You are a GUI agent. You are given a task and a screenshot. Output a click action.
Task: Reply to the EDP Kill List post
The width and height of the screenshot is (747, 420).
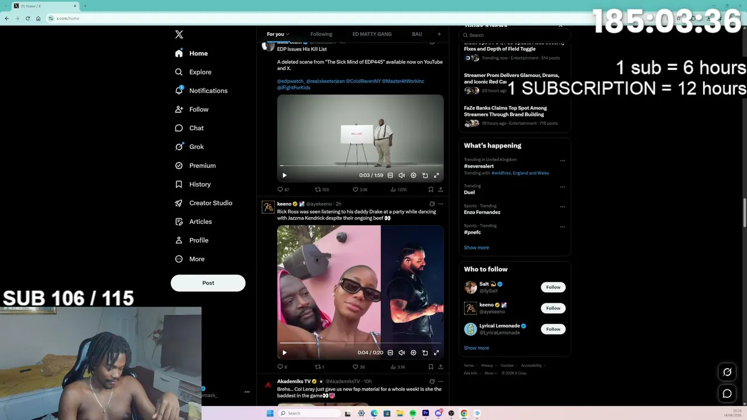click(283, 190)
